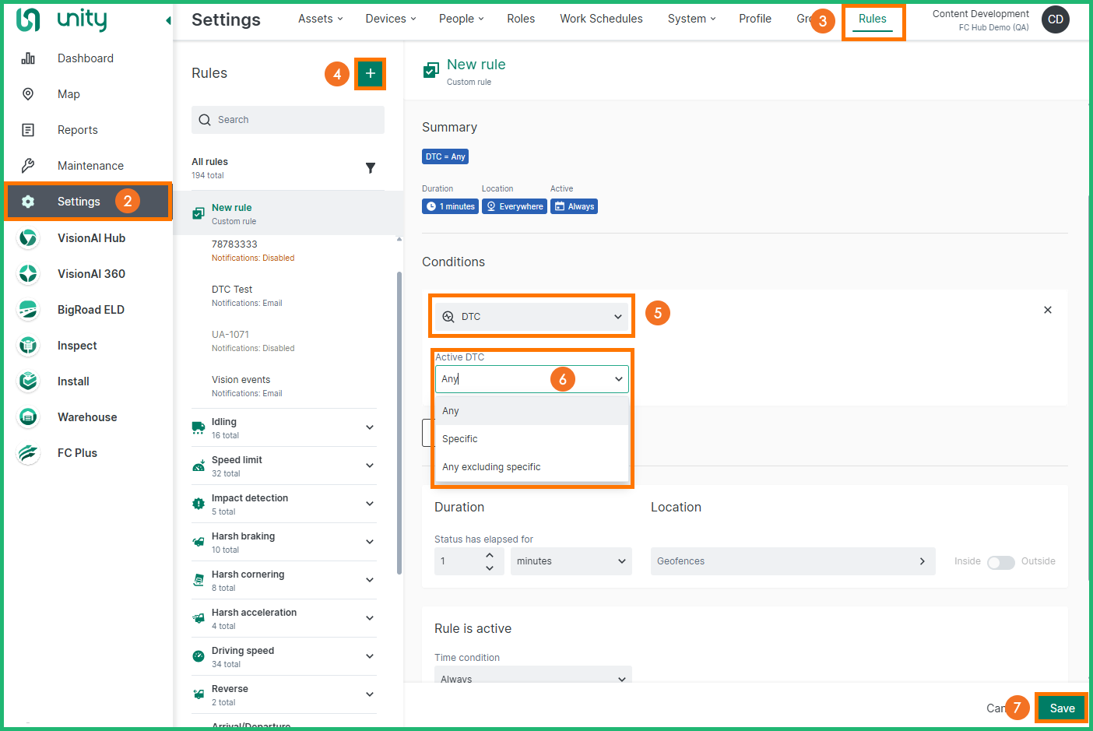Add a new rule with plus button
The height and width of the screenshot is (731, 1093).
371,74
